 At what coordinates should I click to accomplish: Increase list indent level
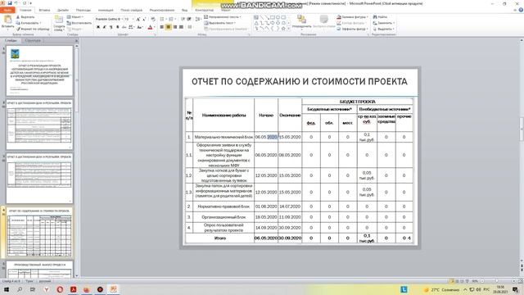click(x=189, y=19)
